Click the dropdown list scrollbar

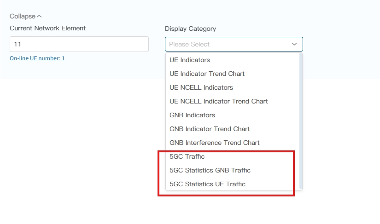301,120
